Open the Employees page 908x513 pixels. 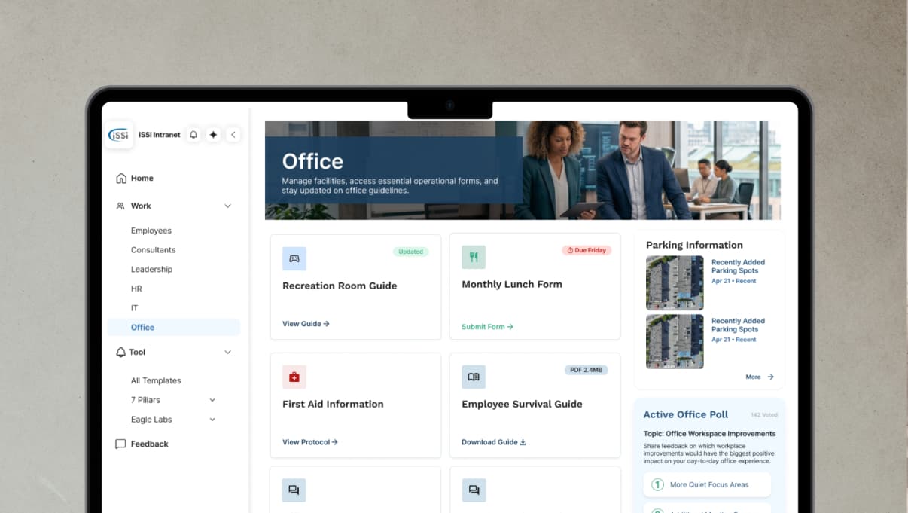(x=151, y=231)
